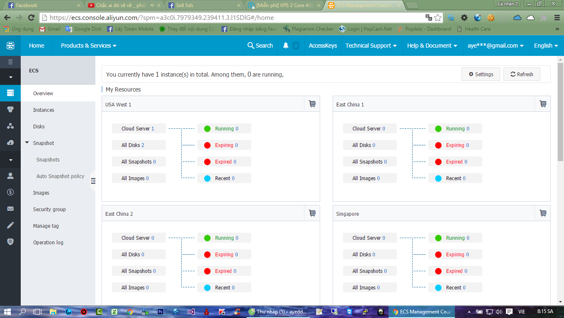Open the cloud upload icon in the sidebar
This screenshot has width=564, height=318.
point(10,142)
